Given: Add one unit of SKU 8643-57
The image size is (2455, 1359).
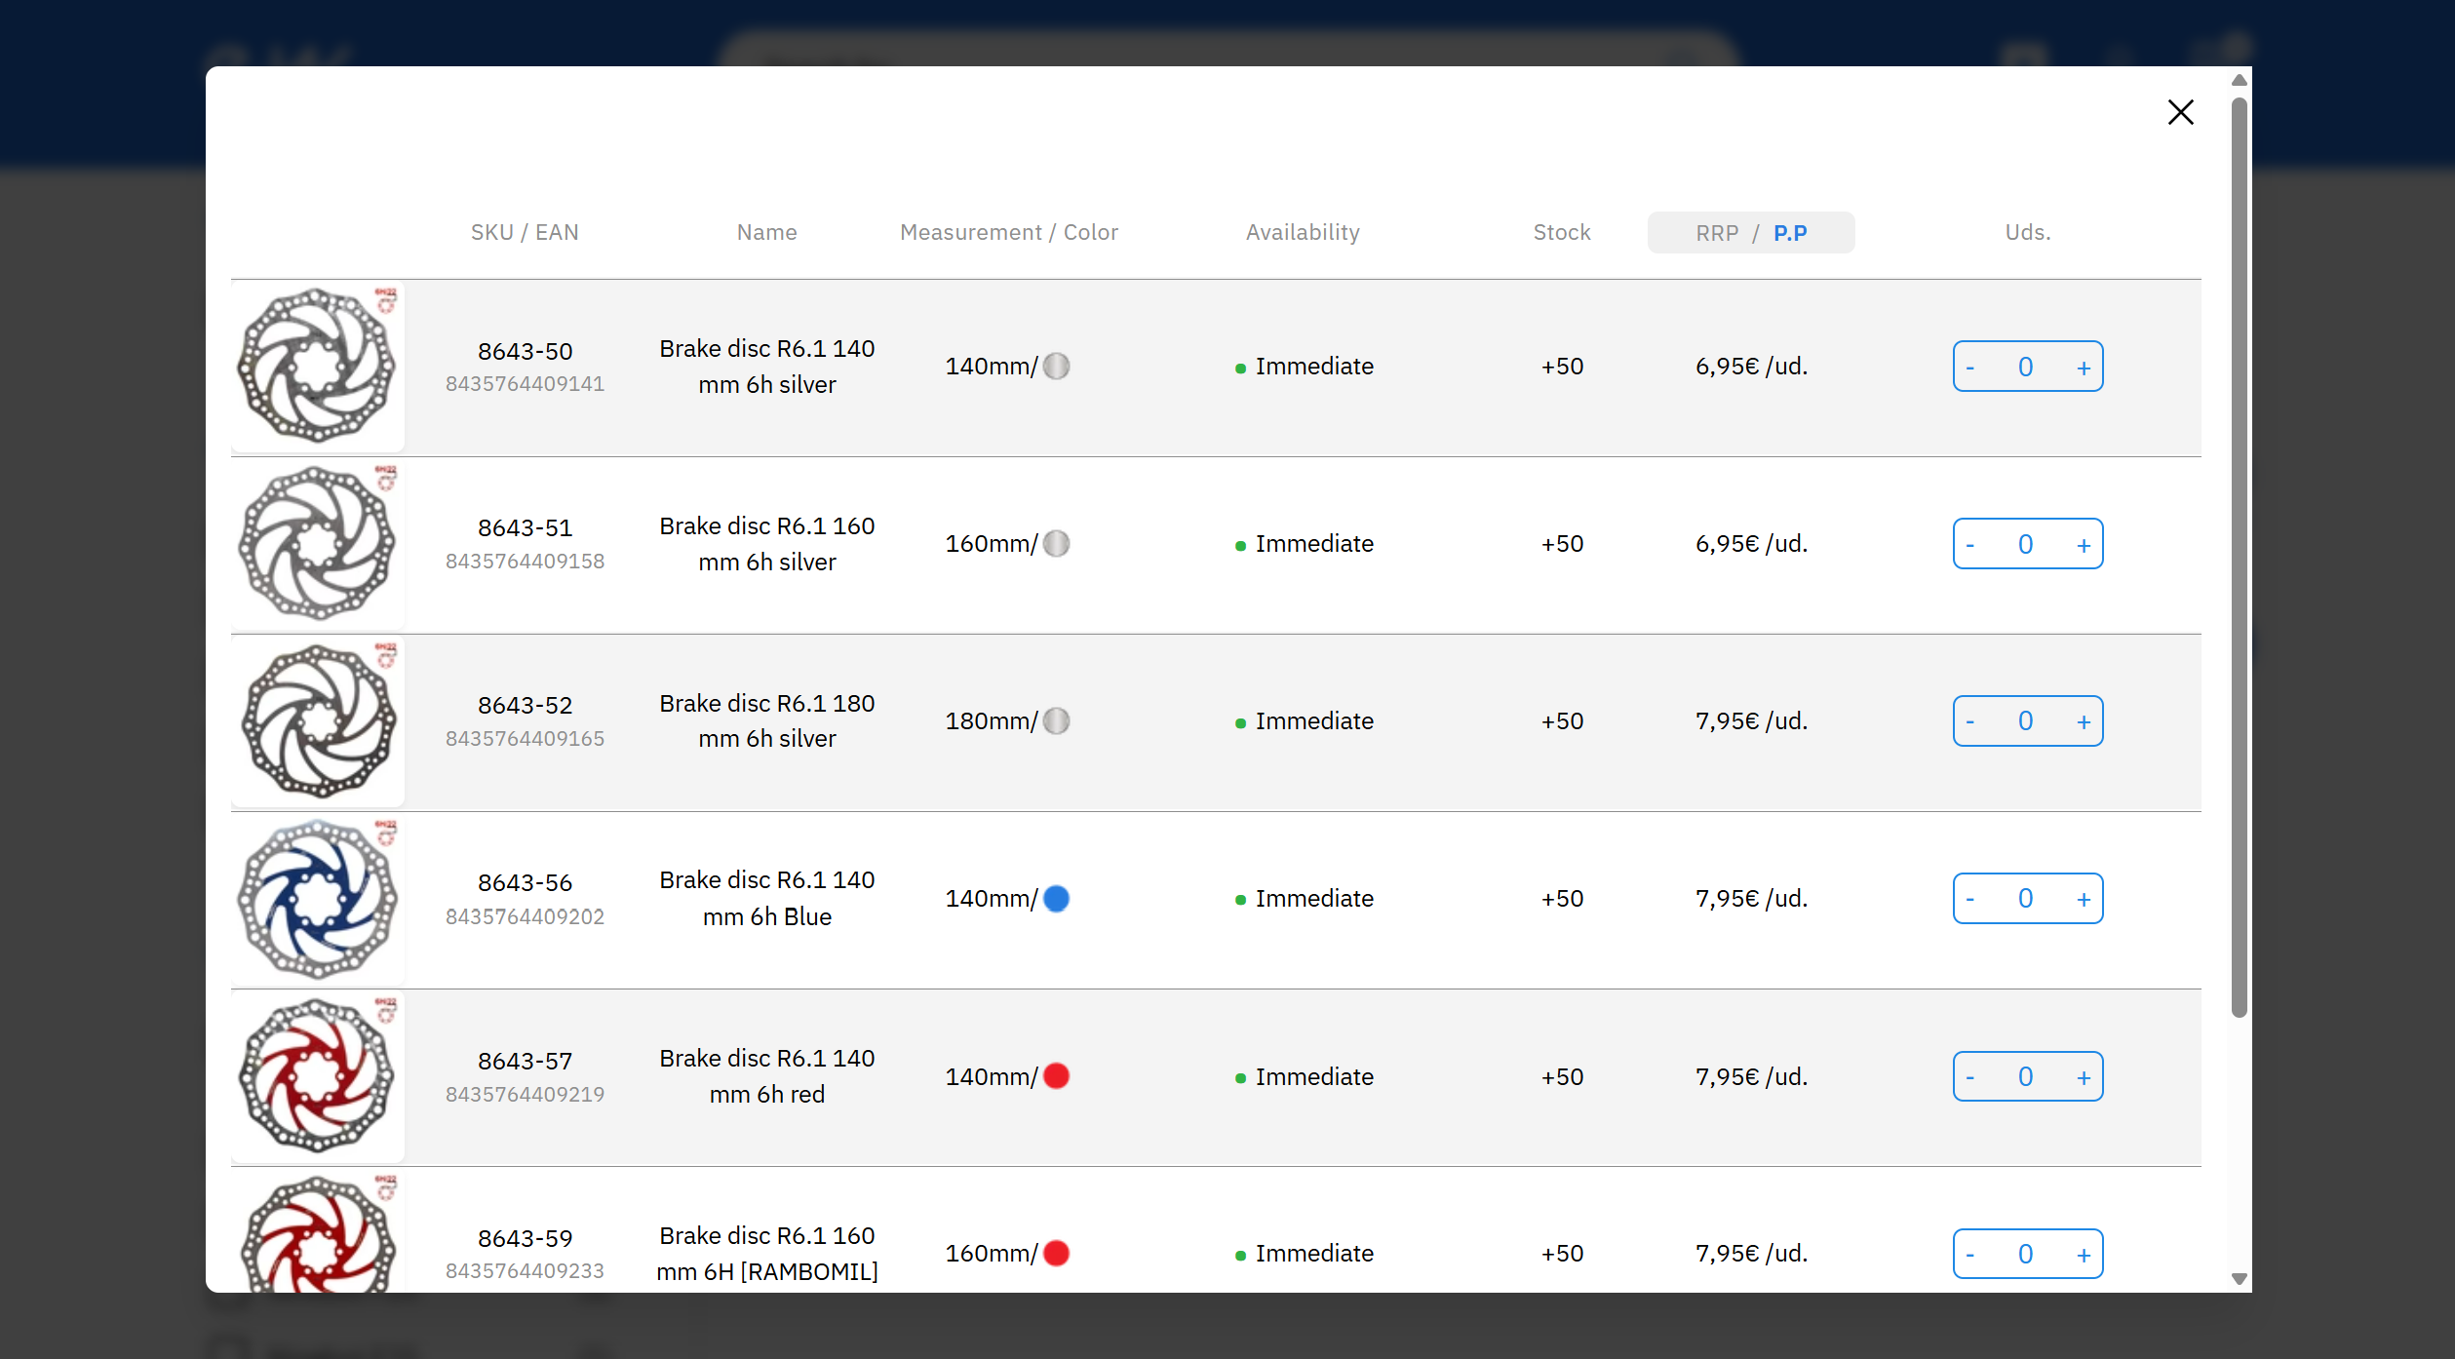Looking at the screenshot, I should [x=2083, y=1077].
